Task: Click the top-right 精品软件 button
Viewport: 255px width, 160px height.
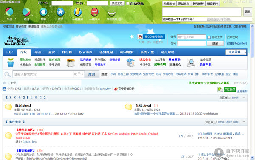Action: [x=213, y=3]
